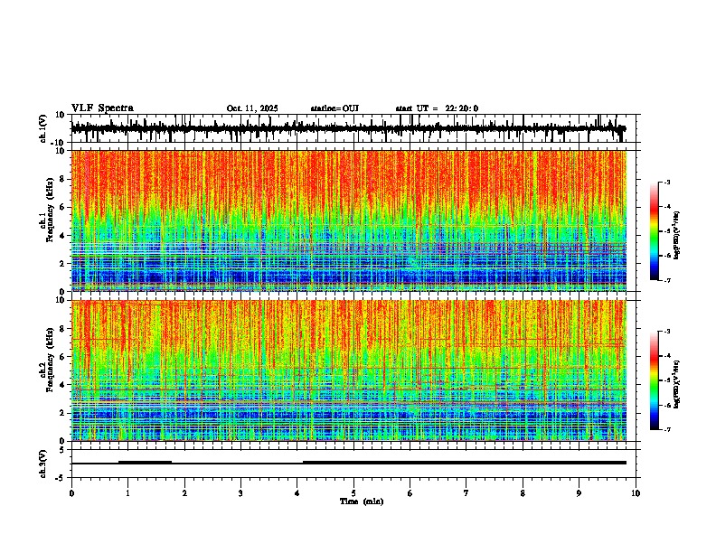Click the ch.1 frequency axis tick "6"

coord(63,207)
